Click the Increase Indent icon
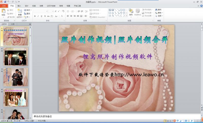The height and width of the screenshot is (123, 203). pyautogui.click(x=82, y=11)
